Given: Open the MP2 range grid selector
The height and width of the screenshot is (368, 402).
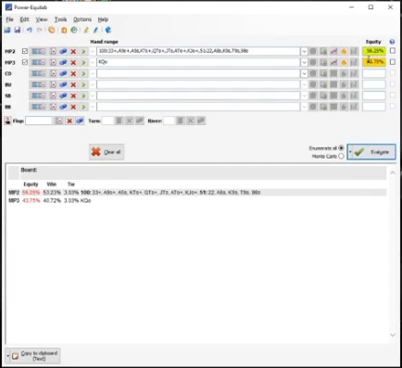Looking at the screenshot, I should [38, 51].
